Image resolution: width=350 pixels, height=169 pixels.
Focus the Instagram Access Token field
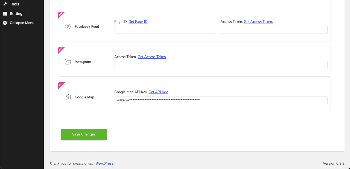click(221, 65)
